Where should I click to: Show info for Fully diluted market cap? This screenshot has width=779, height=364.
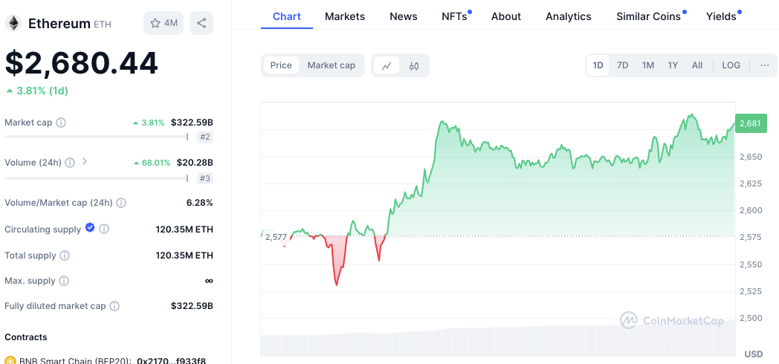(114, 306)
